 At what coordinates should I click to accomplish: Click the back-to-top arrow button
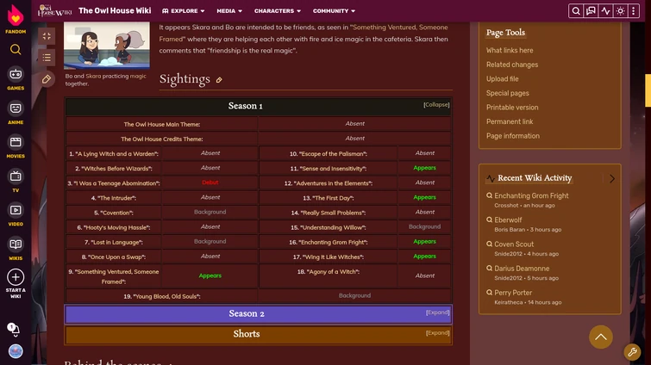coord(601,337)
